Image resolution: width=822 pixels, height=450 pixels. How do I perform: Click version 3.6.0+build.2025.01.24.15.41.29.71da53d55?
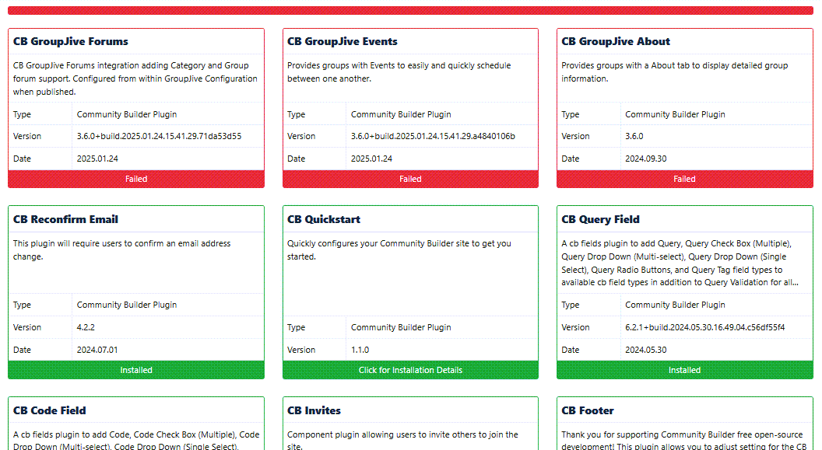point(160,136)
